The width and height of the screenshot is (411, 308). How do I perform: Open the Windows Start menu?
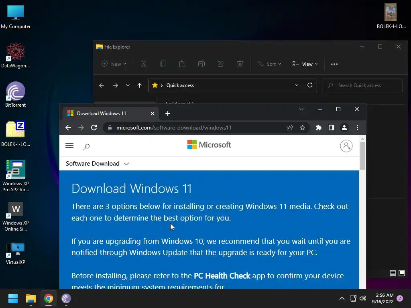13,298
